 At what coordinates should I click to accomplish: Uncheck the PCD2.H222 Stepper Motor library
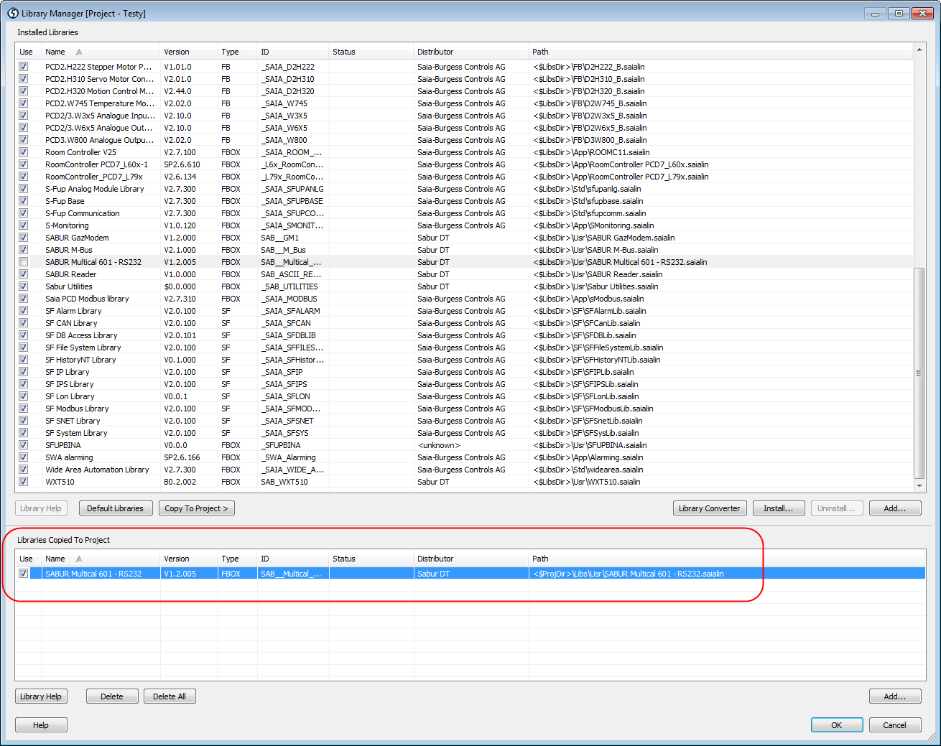click(24, 67)
